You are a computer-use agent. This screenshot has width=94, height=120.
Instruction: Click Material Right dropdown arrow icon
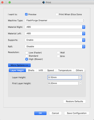point(84,27)
